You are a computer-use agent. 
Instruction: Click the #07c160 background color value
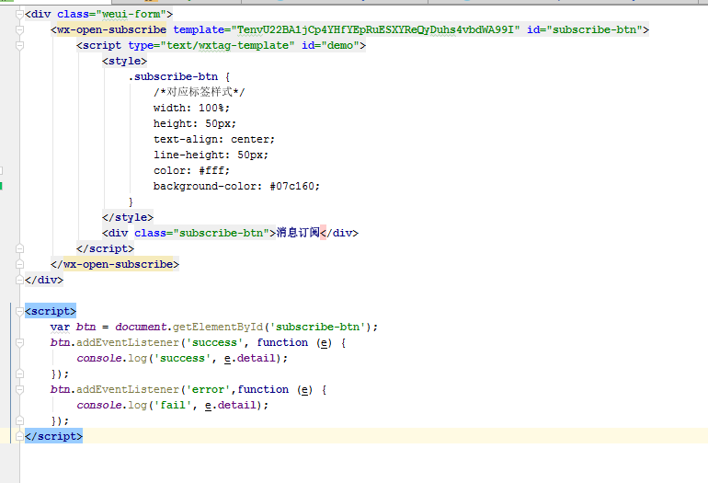[x=292, y=186]
